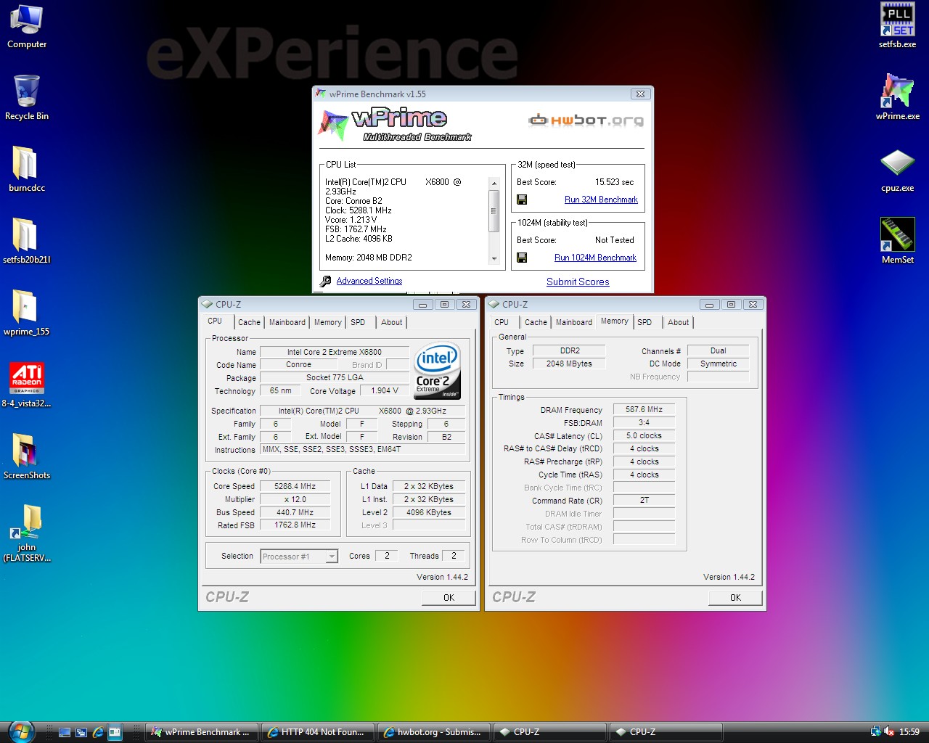Select the setfsb20b21l folder icon
929x743 pixels.
point(27,240)
